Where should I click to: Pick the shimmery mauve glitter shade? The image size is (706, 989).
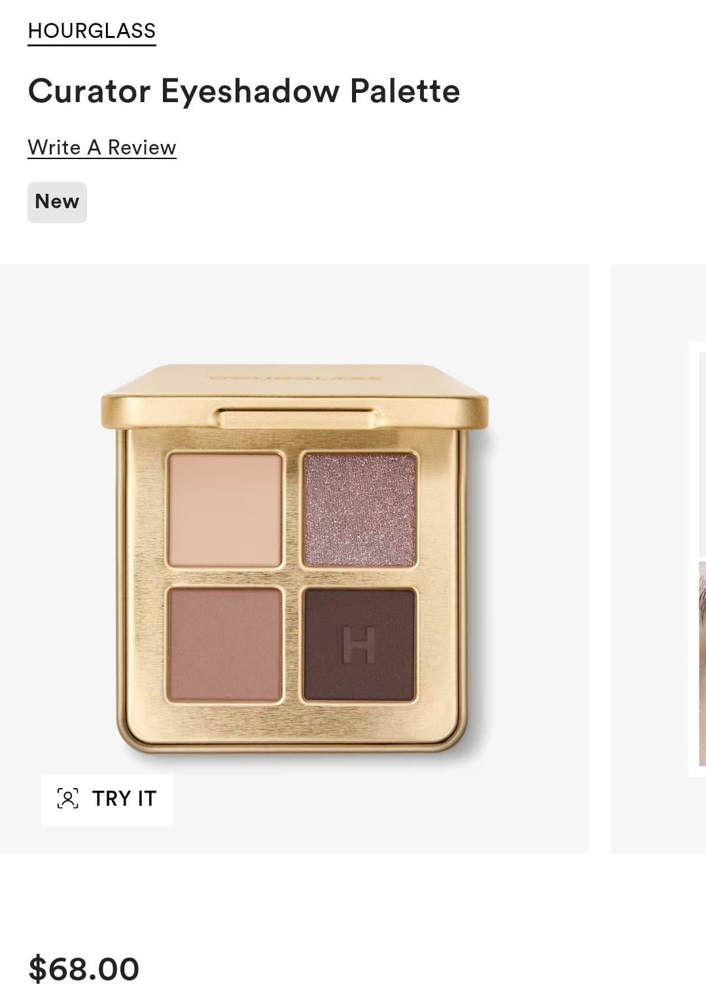pos(359,510)
